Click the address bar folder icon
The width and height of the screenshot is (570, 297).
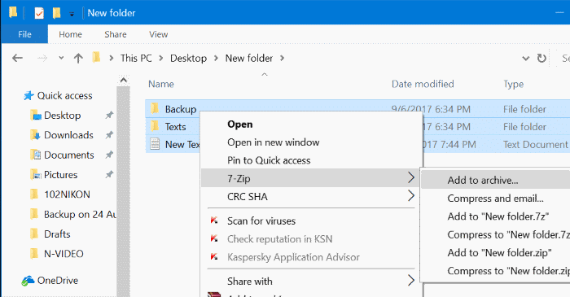point(96,58)
